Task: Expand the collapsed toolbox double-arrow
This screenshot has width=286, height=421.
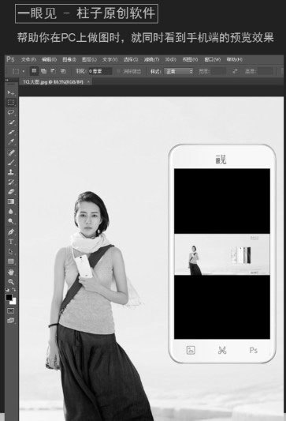Action: tap(7, 80)
